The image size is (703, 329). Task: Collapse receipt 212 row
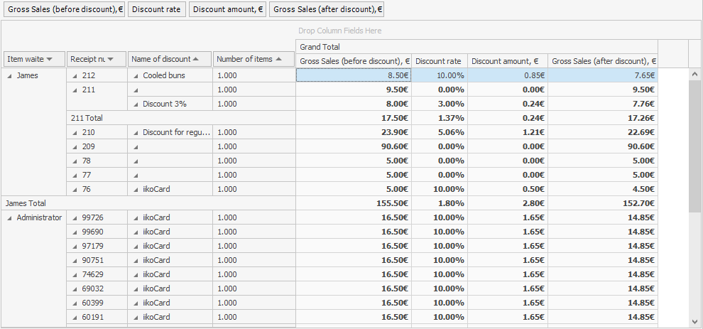click(74, 75)
